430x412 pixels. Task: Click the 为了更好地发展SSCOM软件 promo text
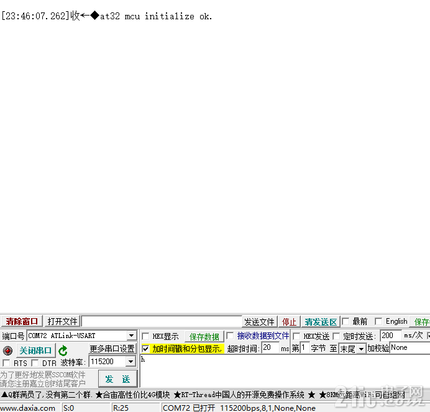pos(43,375)
